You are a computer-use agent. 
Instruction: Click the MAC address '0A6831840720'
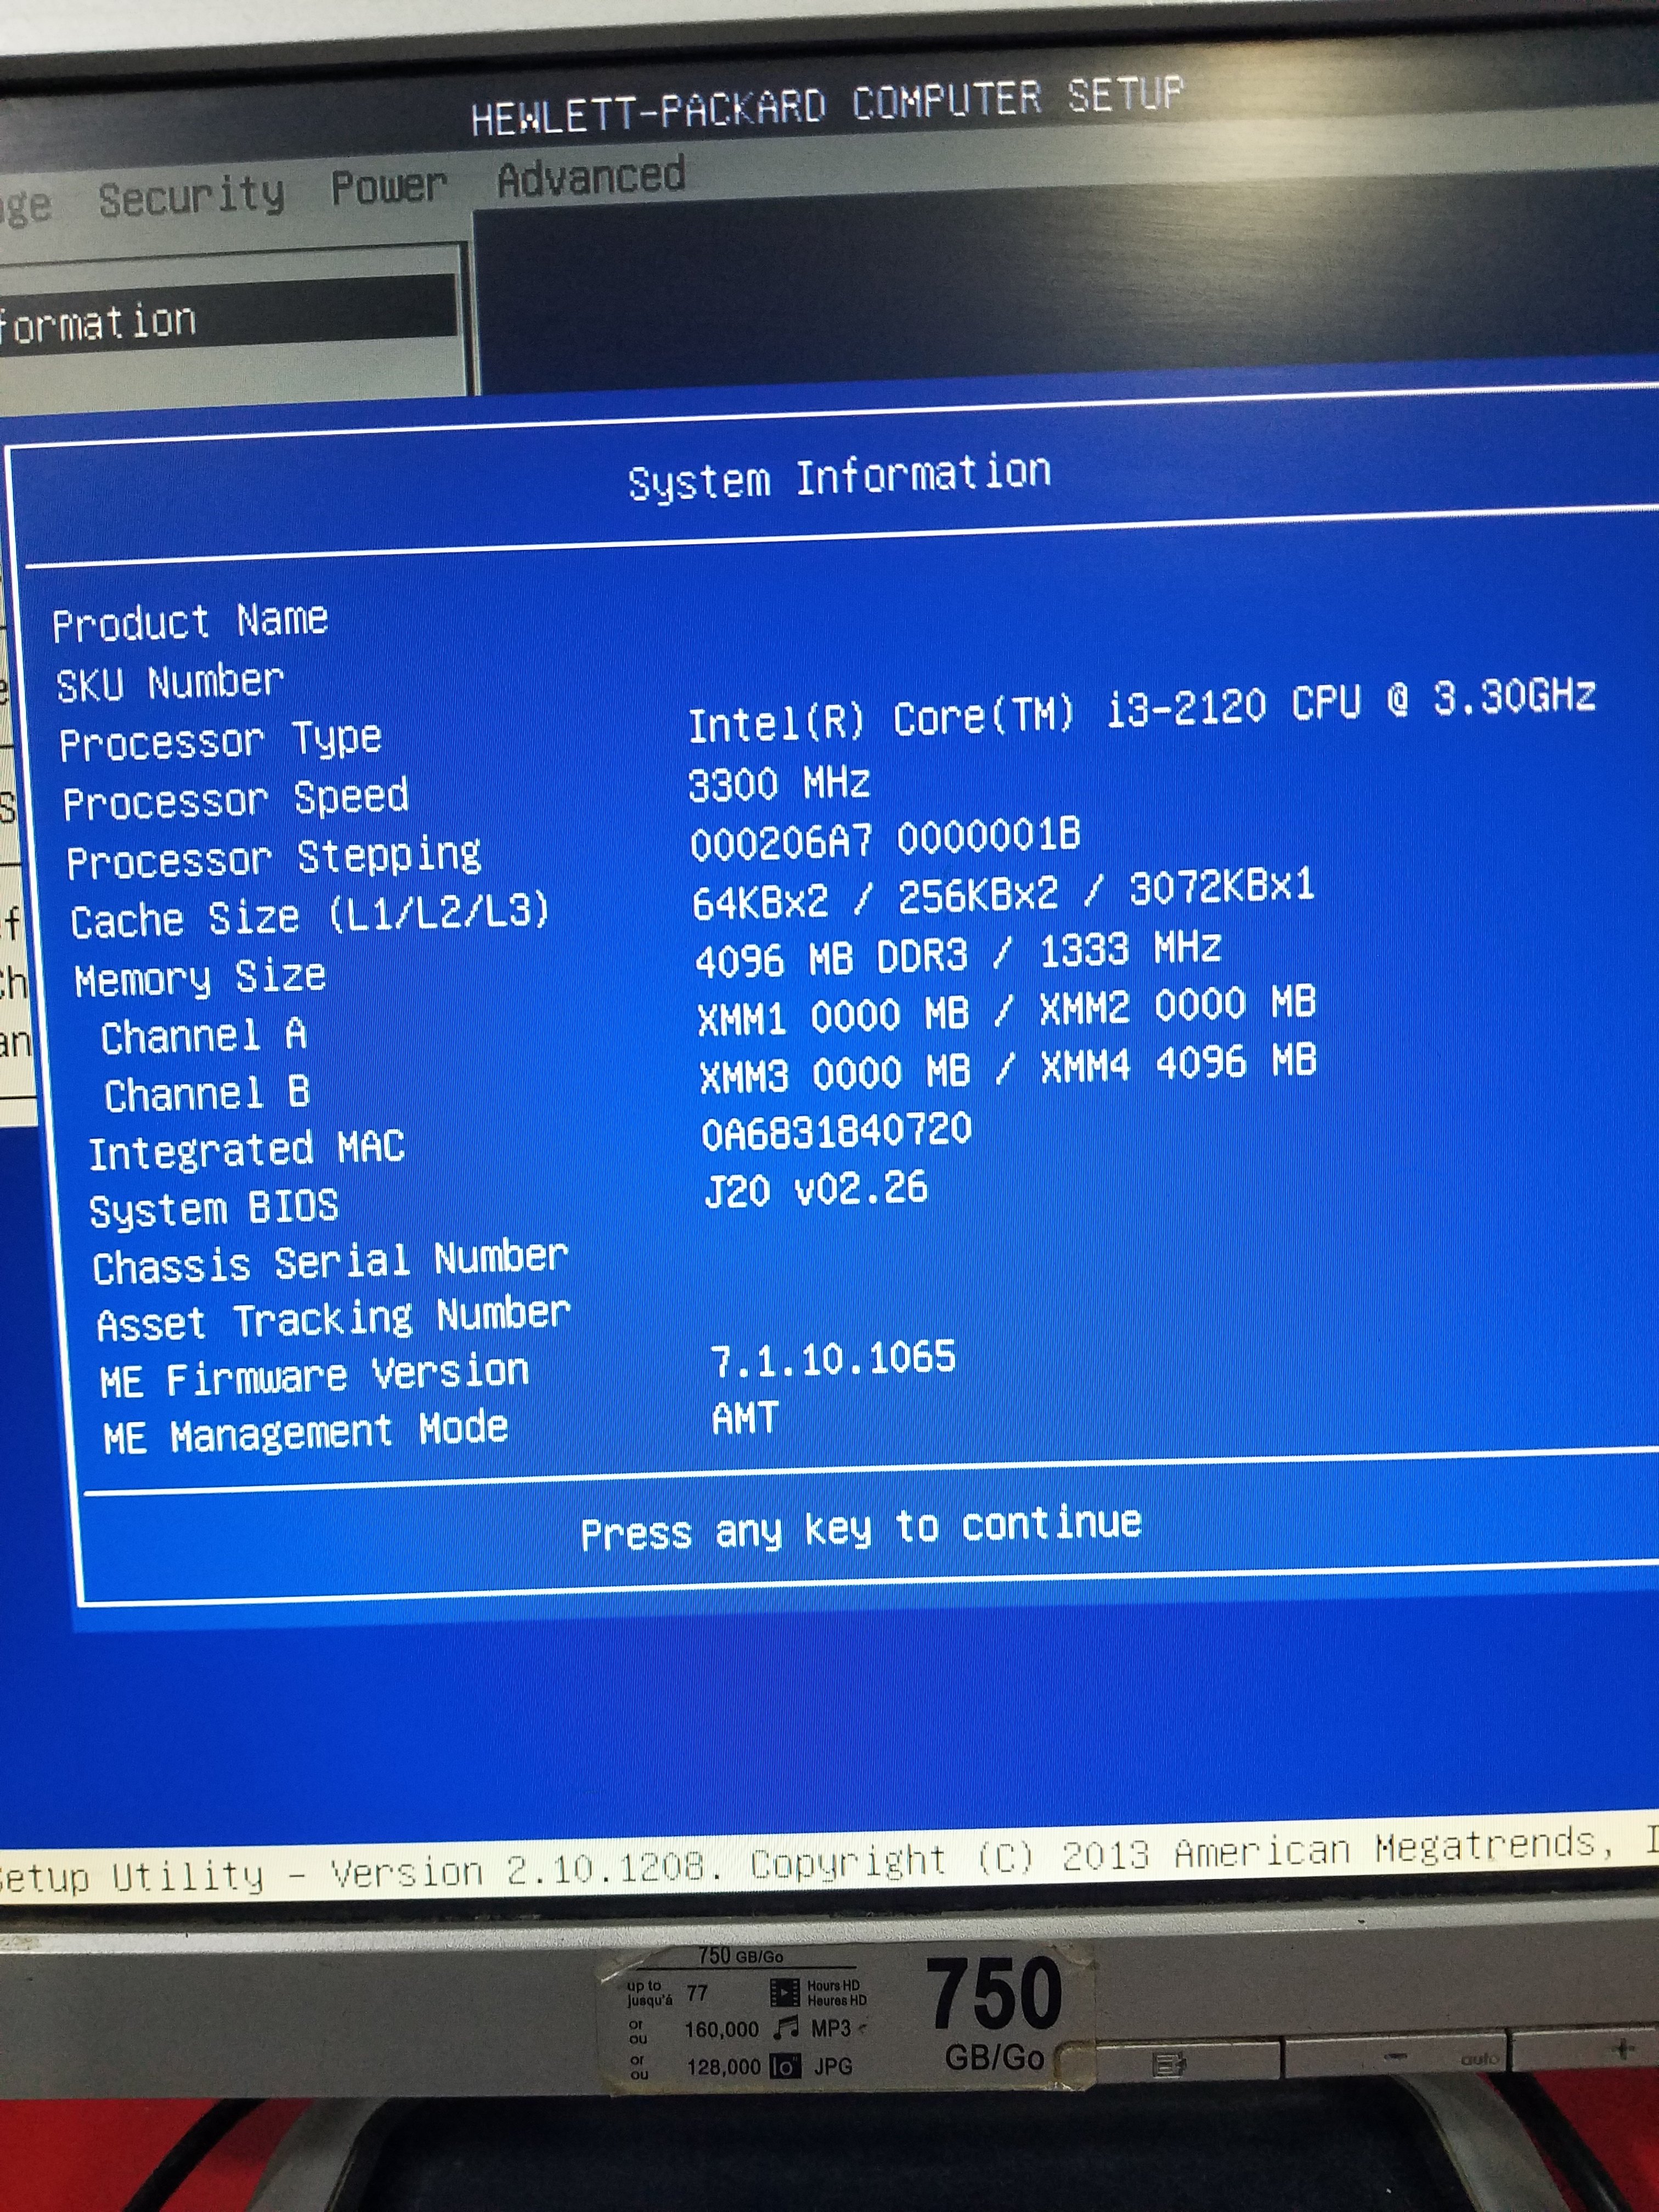(x=837, y=1132)
